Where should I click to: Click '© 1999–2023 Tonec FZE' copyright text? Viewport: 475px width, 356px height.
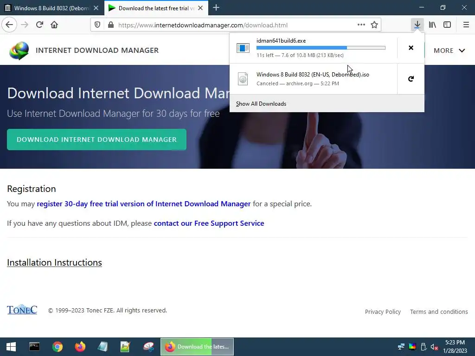coord(108,311)
